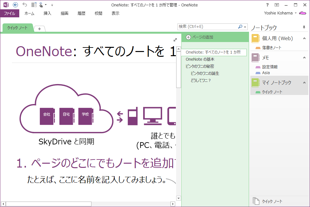The width and height of the screenshot is (310, 207).
Task: Click the pages icon at pane bottom
Action: coord(256,201)
